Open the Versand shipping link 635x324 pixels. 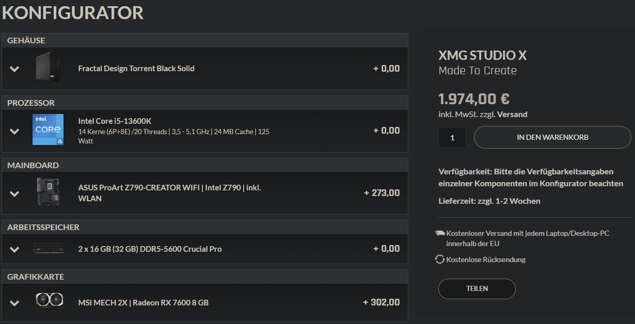pos(512,115)
